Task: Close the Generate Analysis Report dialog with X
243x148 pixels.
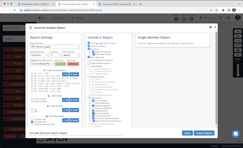Action: pos(215,27)
